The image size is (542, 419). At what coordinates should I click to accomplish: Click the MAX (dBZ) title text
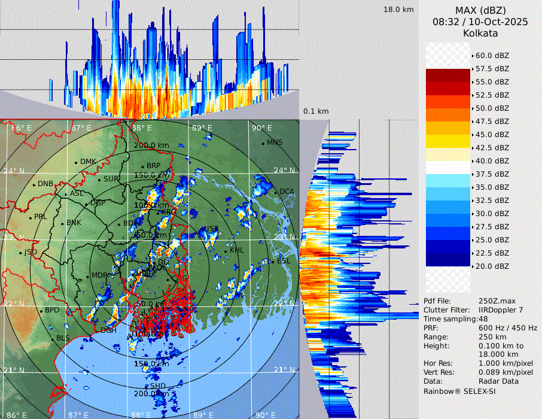[480, 10]
